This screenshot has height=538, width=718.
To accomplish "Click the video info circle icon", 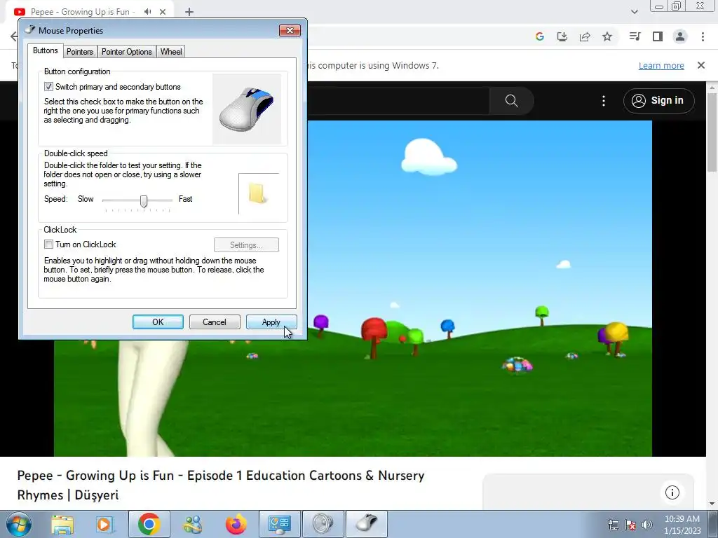I will coord(672,492).
